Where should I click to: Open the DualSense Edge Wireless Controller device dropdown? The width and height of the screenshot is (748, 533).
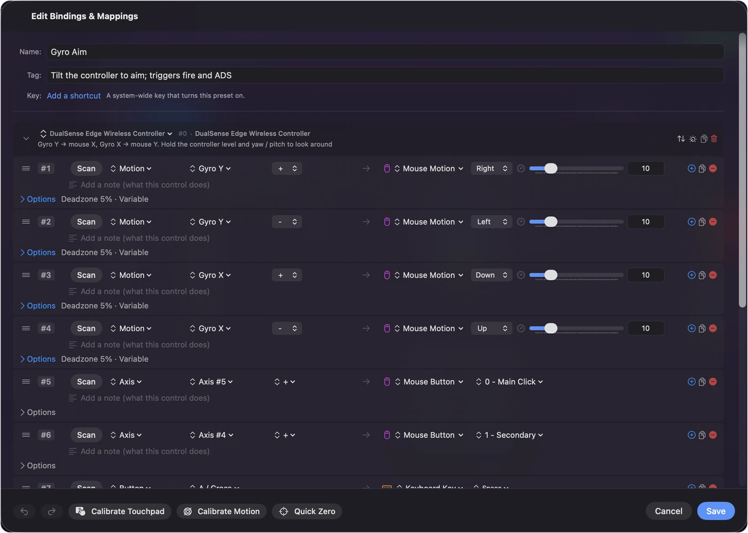coord(106,134)
